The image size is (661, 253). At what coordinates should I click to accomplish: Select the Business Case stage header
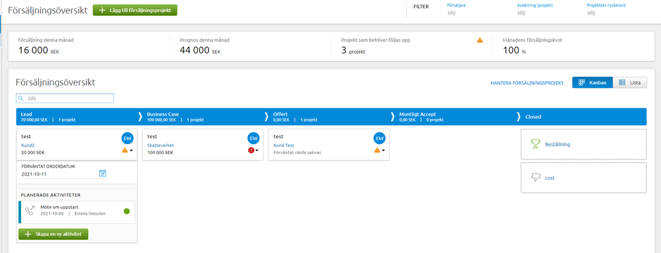203,117
